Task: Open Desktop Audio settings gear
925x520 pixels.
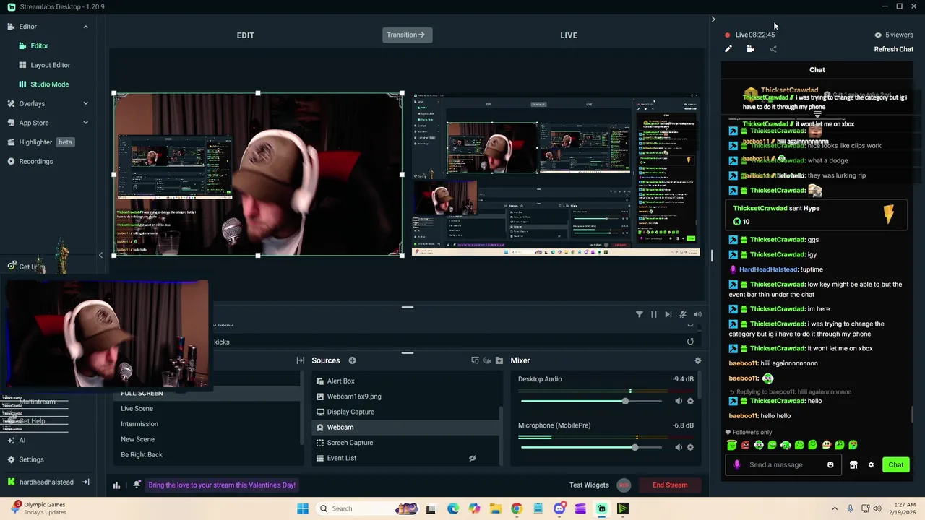Action: point(690,401)
